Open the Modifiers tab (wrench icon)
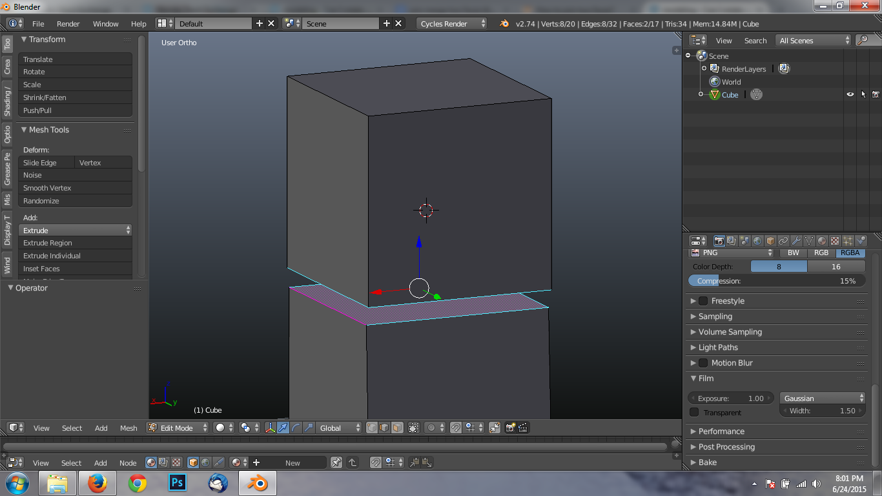 click(796, 240)
